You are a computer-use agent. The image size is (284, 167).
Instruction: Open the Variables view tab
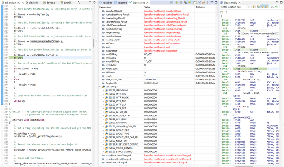[x=106, y=3]
